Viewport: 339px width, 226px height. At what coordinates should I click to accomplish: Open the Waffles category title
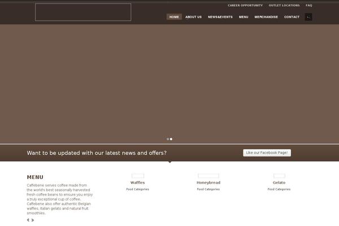click(x=137, y=182)
